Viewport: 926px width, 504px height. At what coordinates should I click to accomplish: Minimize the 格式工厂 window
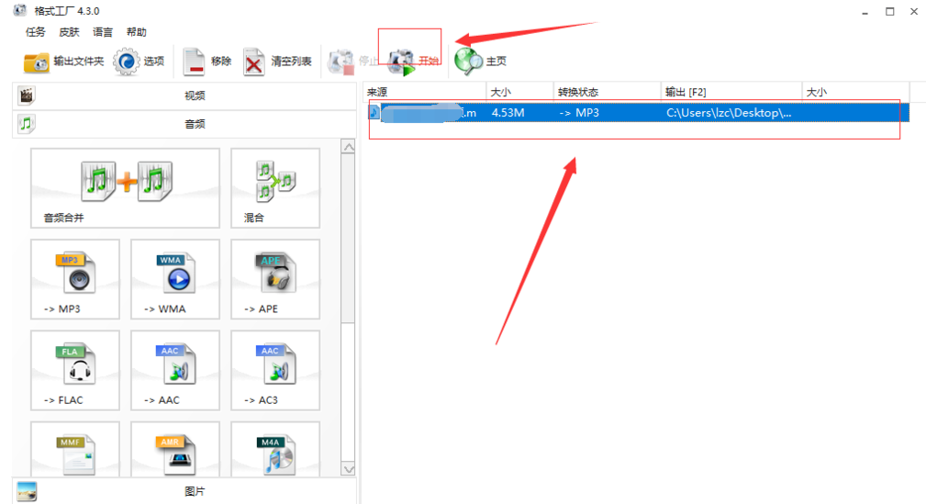pos(865,12)
